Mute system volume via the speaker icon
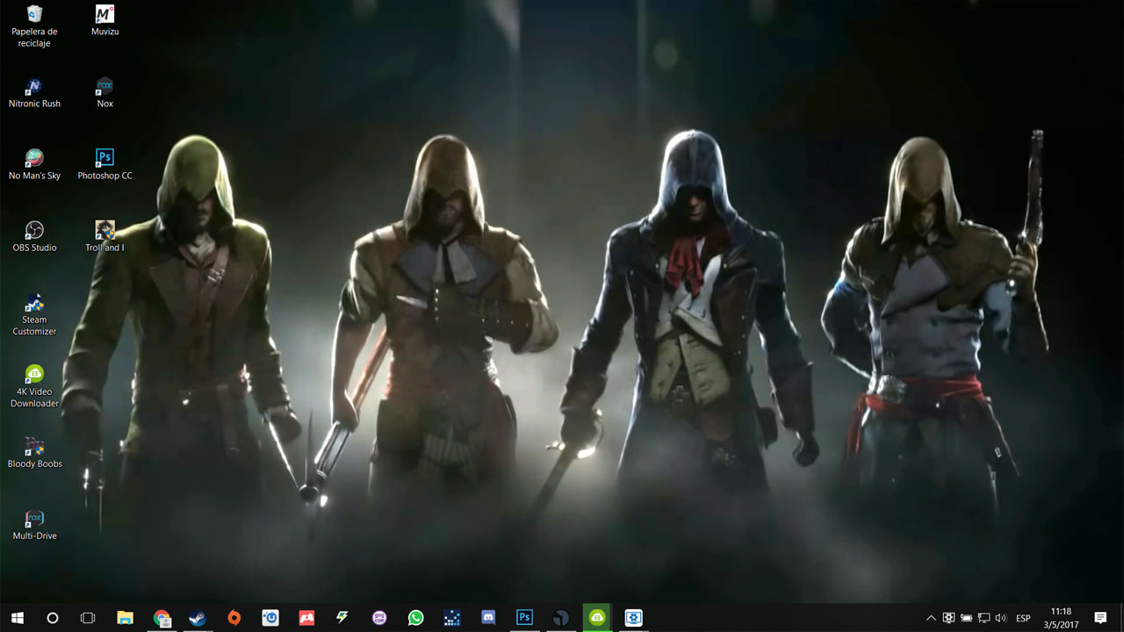The height and width of the screenshot is (632, 1124). 1000,618
